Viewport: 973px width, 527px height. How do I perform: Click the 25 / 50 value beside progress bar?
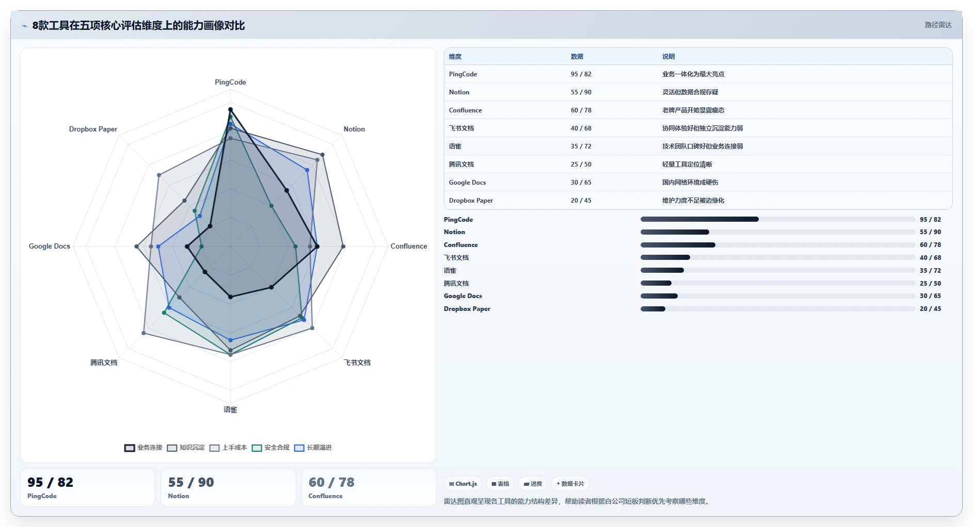click(x=930, y=284)
